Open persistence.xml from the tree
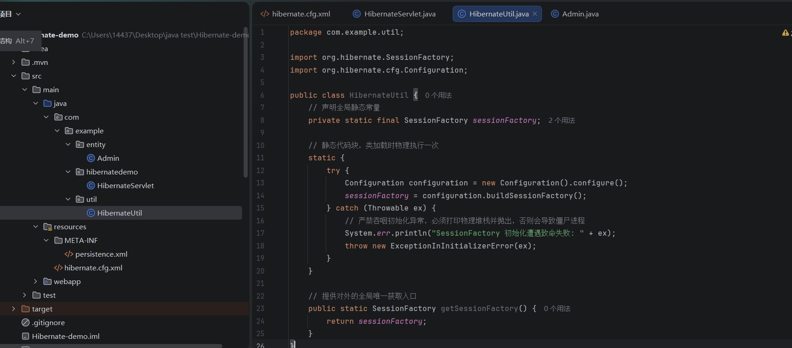Screen dimensions: 792x348 (101, 254)
